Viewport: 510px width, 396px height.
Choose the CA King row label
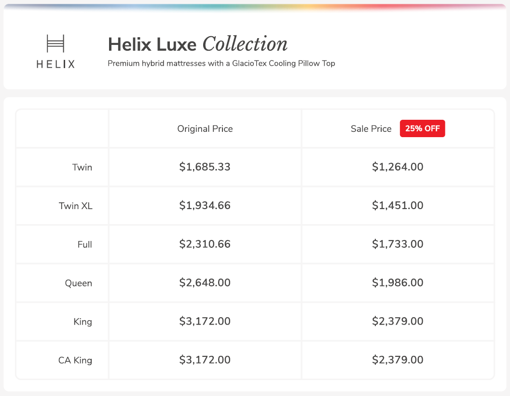75,360
